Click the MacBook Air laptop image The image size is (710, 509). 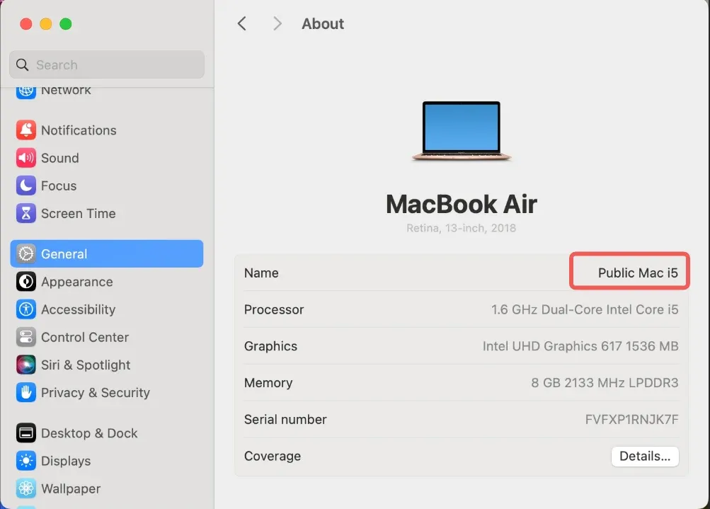point(461,132)
